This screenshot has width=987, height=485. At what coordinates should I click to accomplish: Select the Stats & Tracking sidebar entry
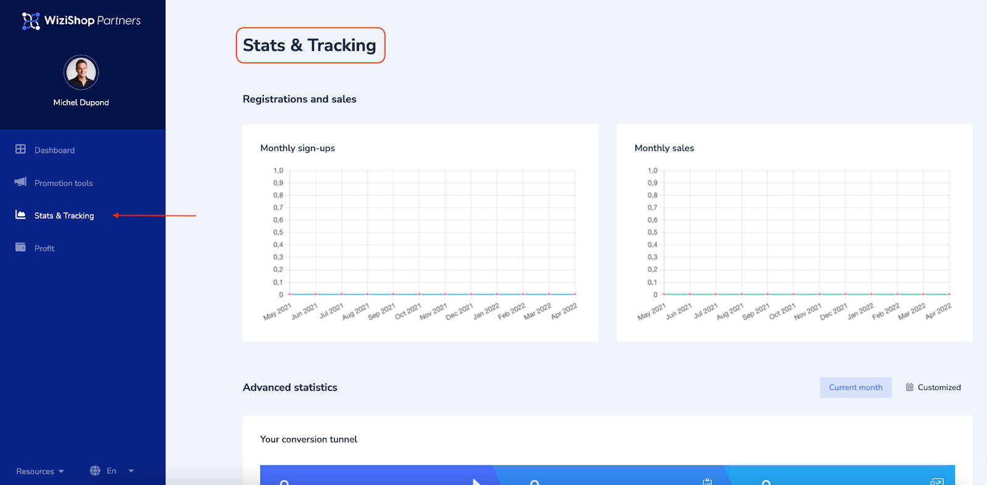[x=64, y=216]
